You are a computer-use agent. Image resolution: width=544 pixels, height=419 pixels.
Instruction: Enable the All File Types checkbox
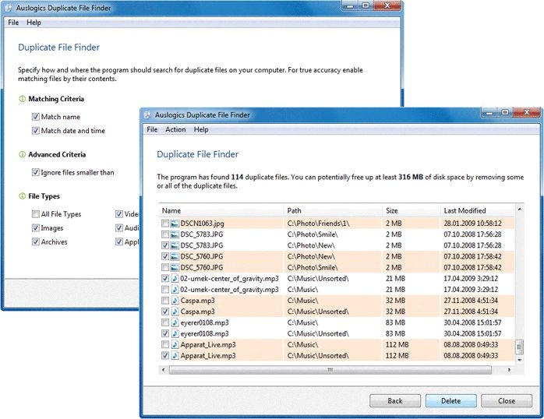point(35,214)
